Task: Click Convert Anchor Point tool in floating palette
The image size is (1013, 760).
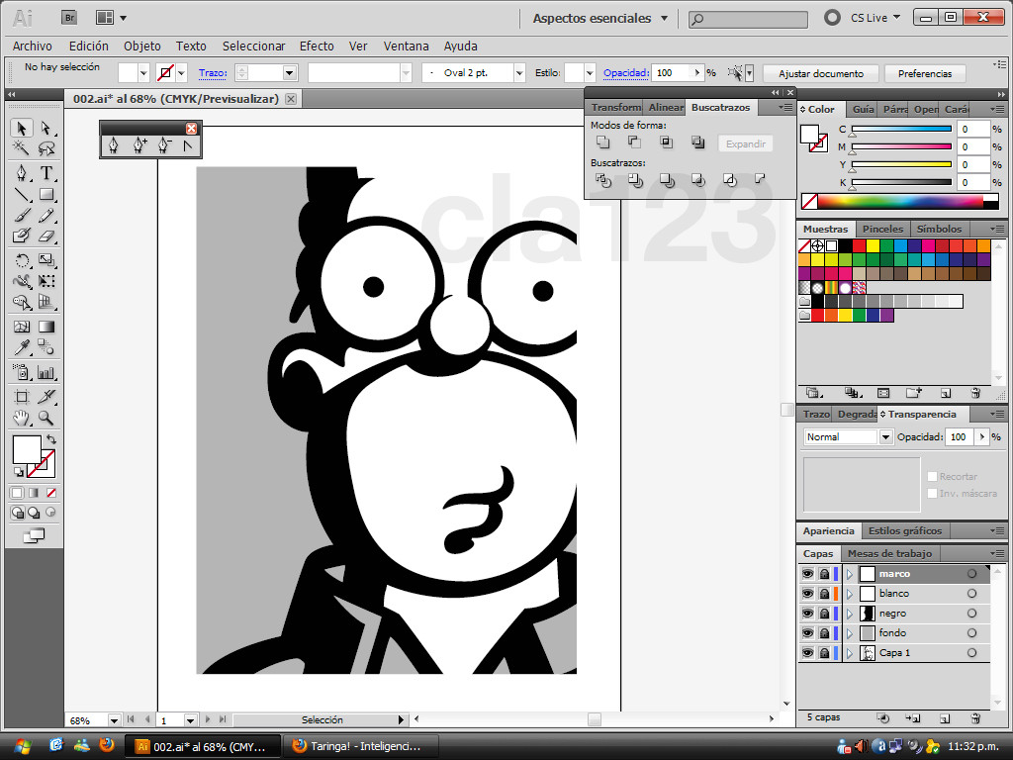Action: coord(187,146)
